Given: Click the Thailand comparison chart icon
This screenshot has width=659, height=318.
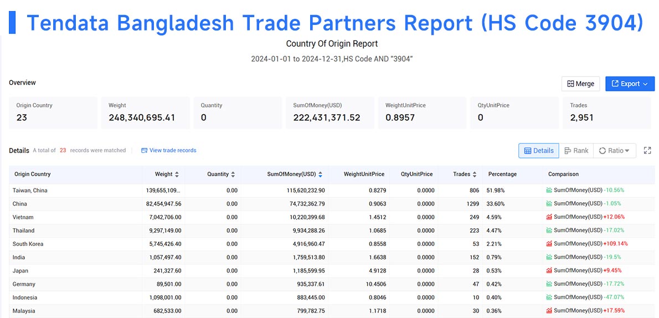Looking at the screenshot, I should [x=549, y=230].
